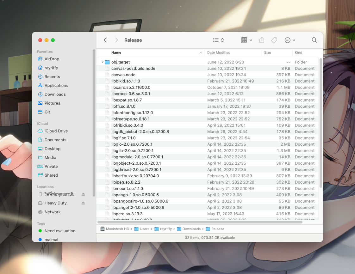Select libblkid.so.1.1.0 in the list
The image size is (355, 274).
point(207,81)
